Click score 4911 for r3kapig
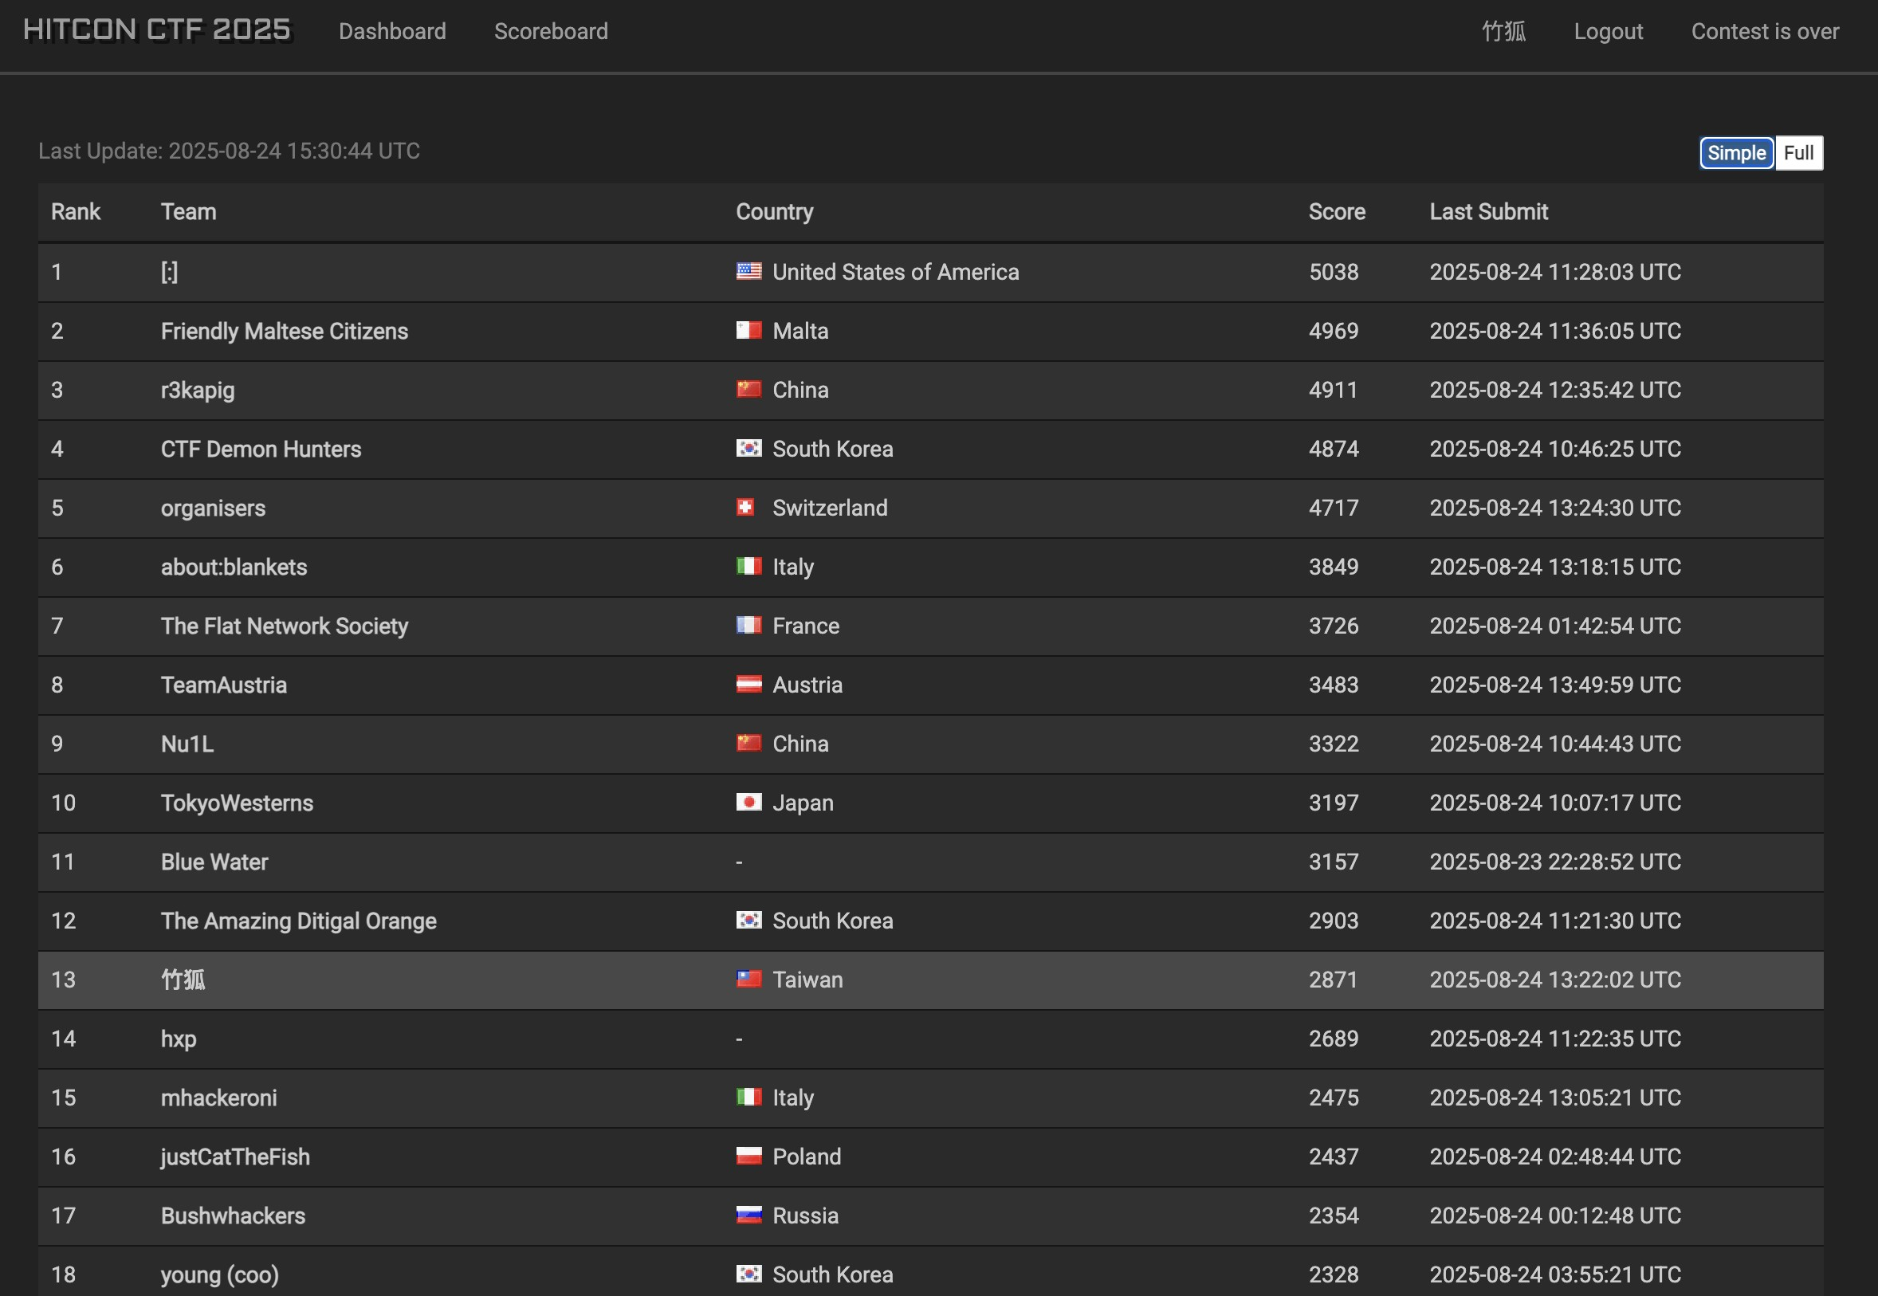1878x1296 pixels. pos(1334,391)
